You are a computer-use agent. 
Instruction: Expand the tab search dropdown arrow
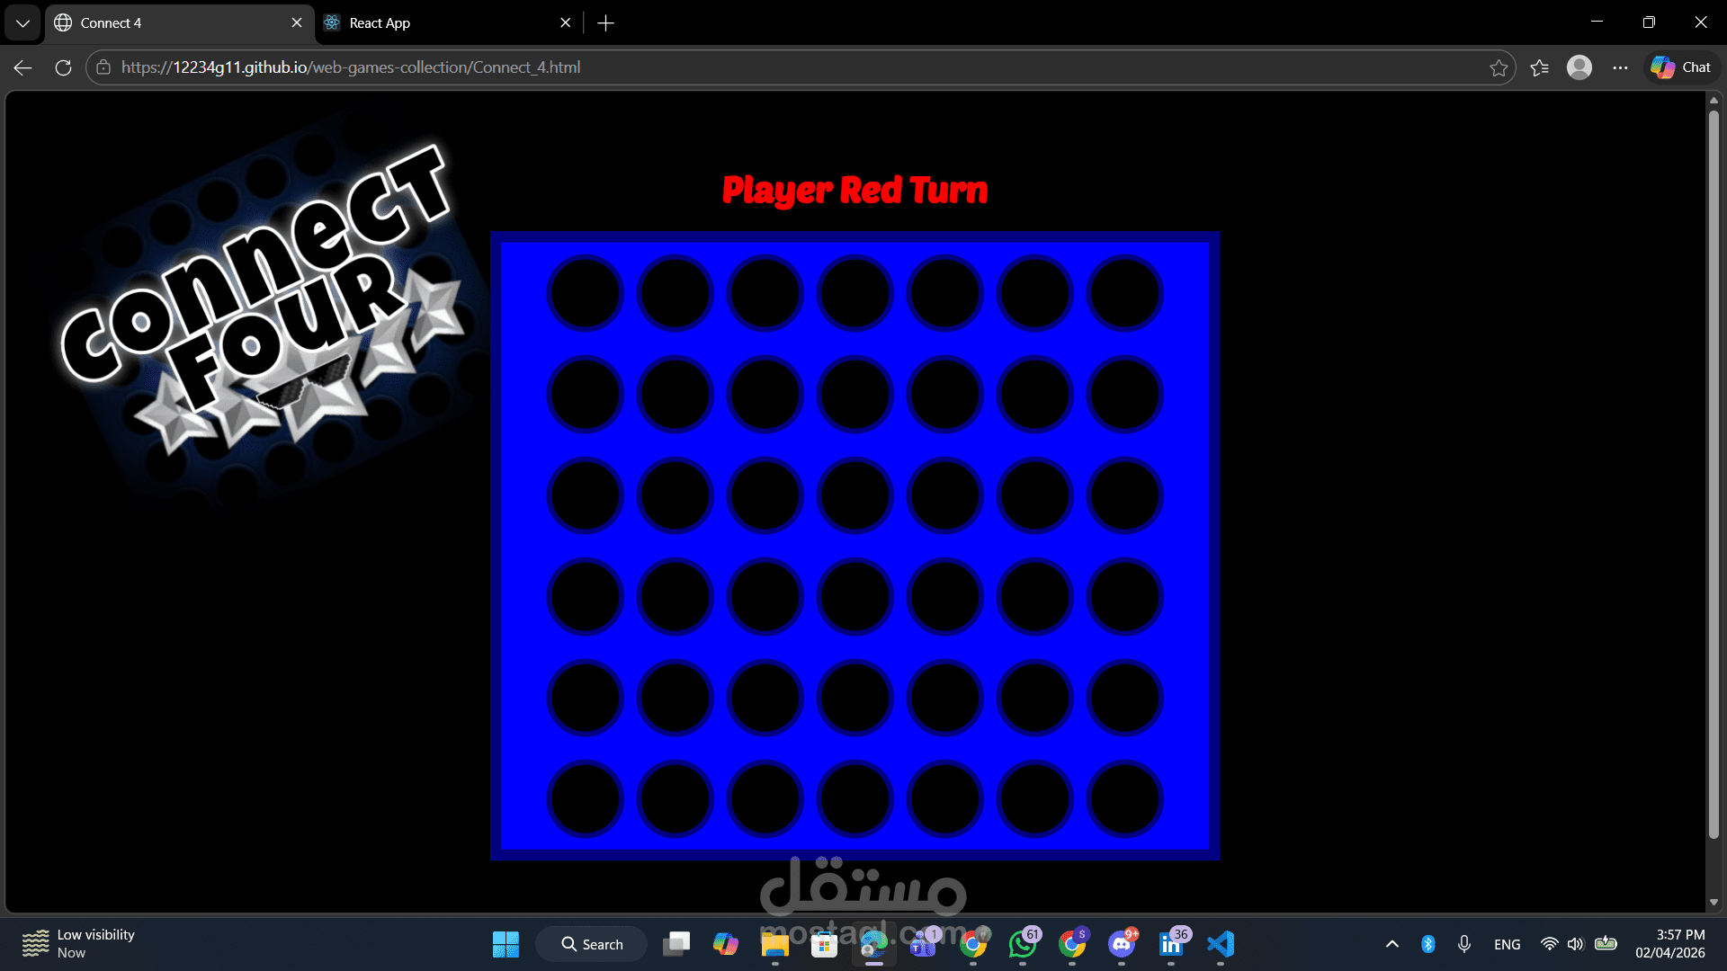click(22, 23)
